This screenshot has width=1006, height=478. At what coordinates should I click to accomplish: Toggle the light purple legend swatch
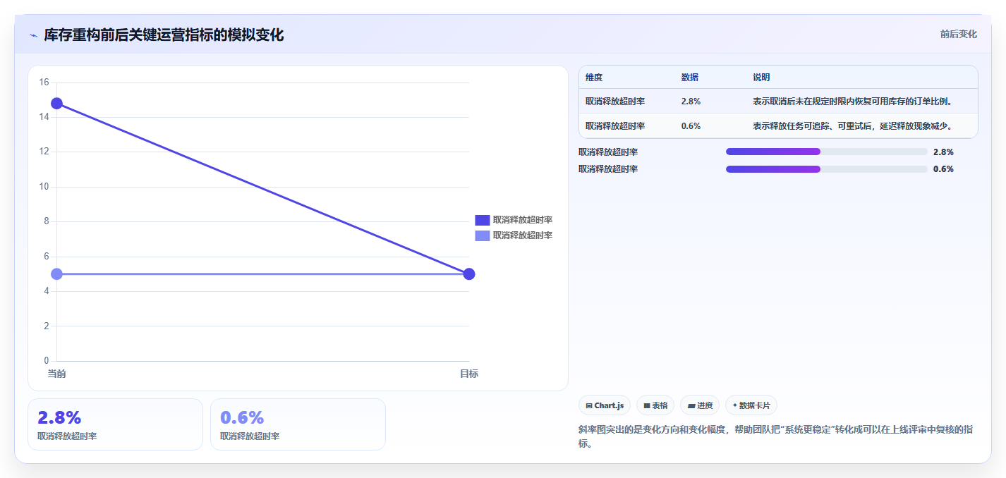[483, 235]
